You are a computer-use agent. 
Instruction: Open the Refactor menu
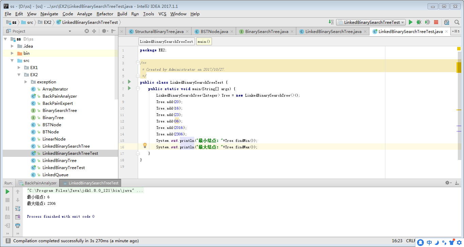coord(105,14)
